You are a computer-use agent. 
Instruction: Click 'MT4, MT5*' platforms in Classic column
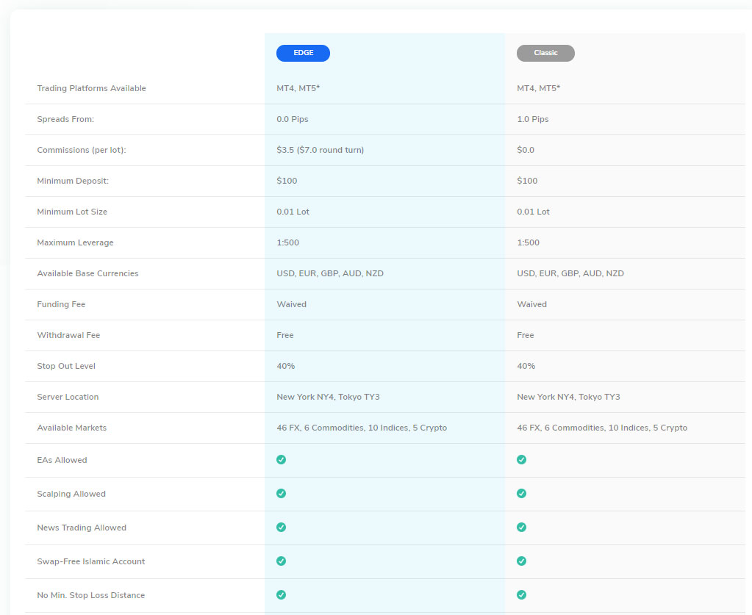(x=538, y=88)
